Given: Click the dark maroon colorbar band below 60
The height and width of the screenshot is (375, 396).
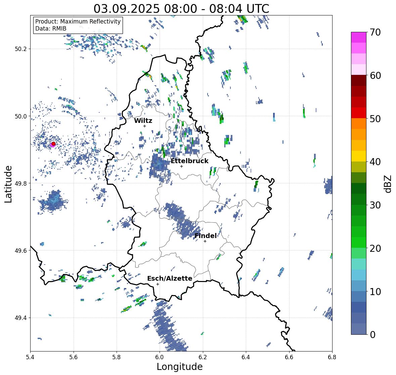Looking at the screenshot, I should click(359, 81).
